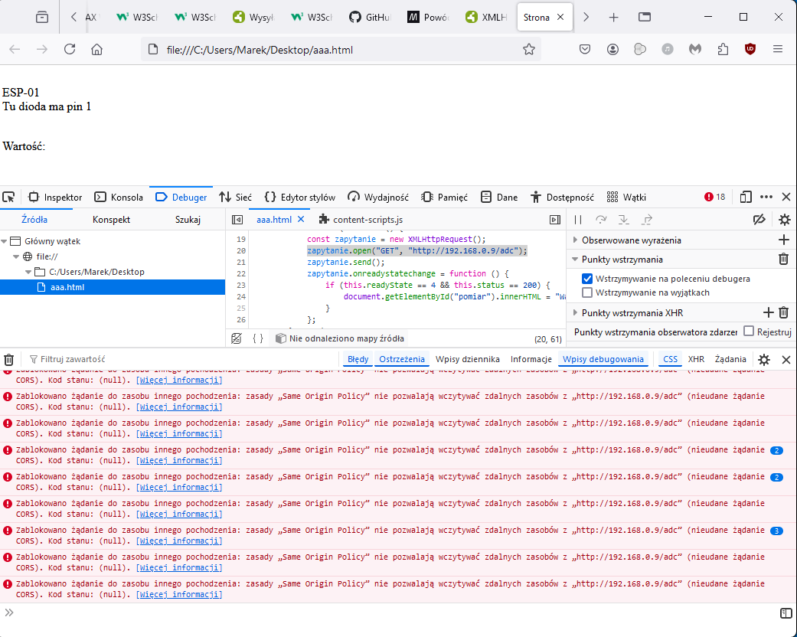Toggle blackbox source icon
The height and width of the screenshot is (637, 797).
click(237, 338)
